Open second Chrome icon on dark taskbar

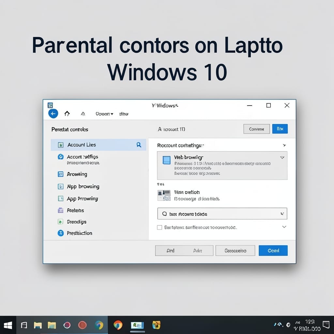click(118, 325)
